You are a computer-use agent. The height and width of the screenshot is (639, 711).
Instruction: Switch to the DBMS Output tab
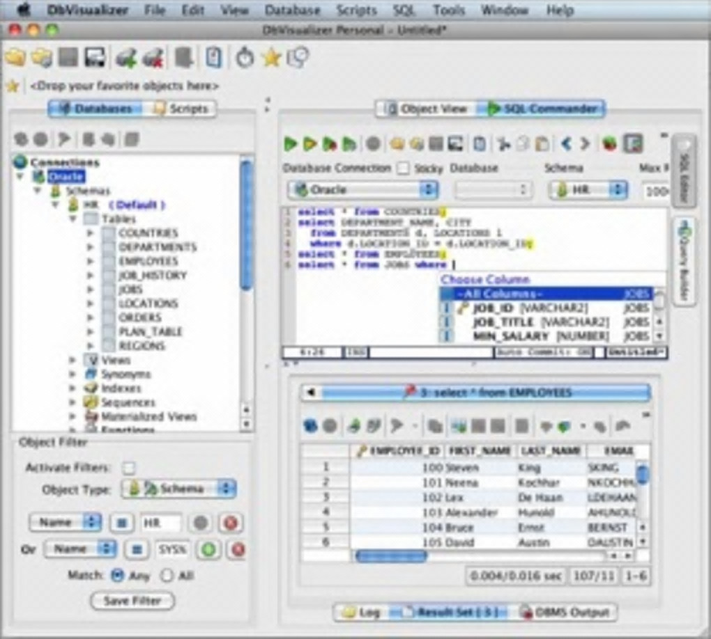point(565,613)
